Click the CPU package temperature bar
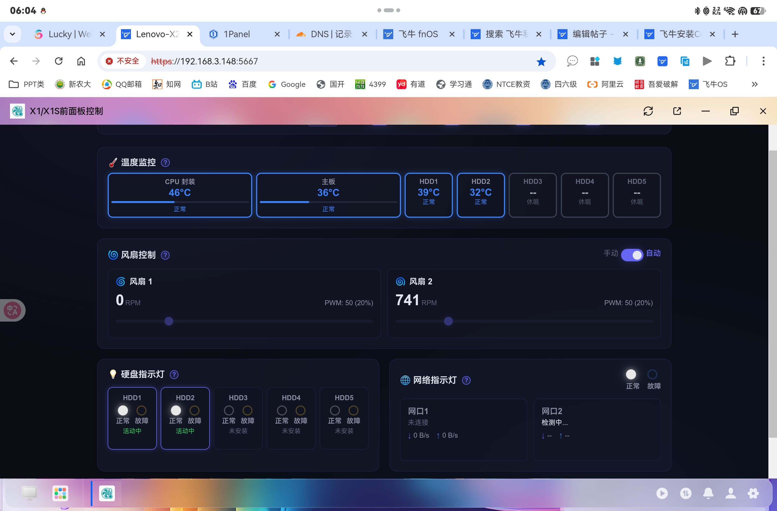The height and width of the screenshot is (511, 777). (180, 202)
